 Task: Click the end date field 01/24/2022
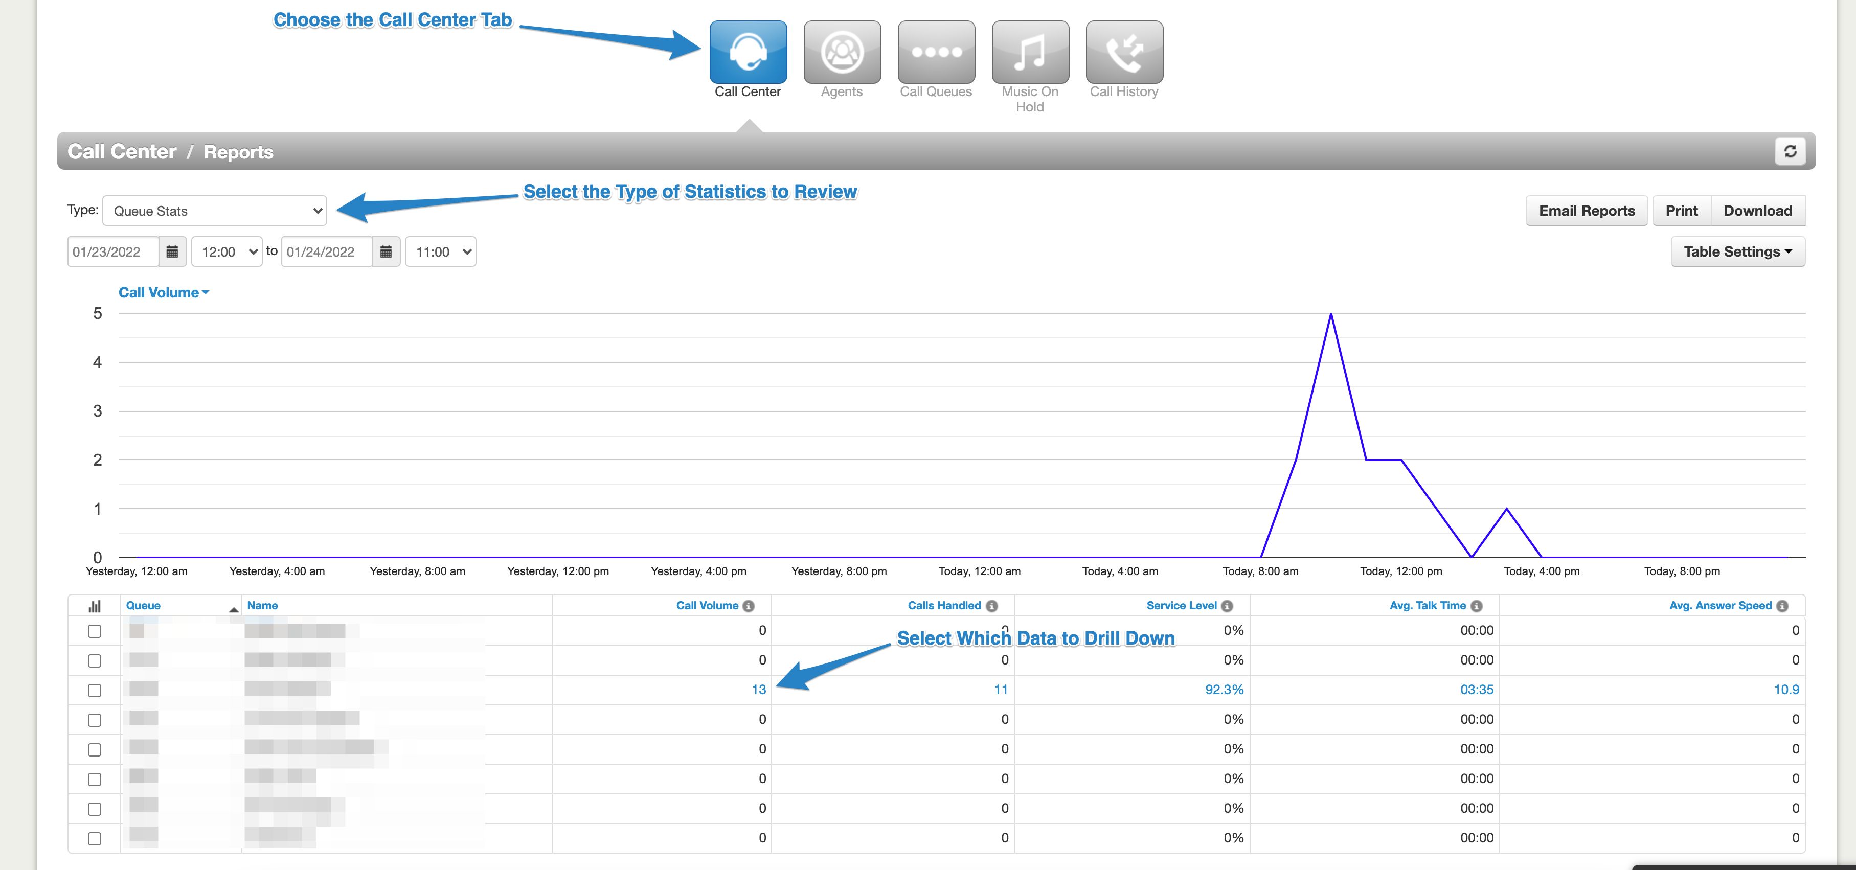click(x=326, y=251)
